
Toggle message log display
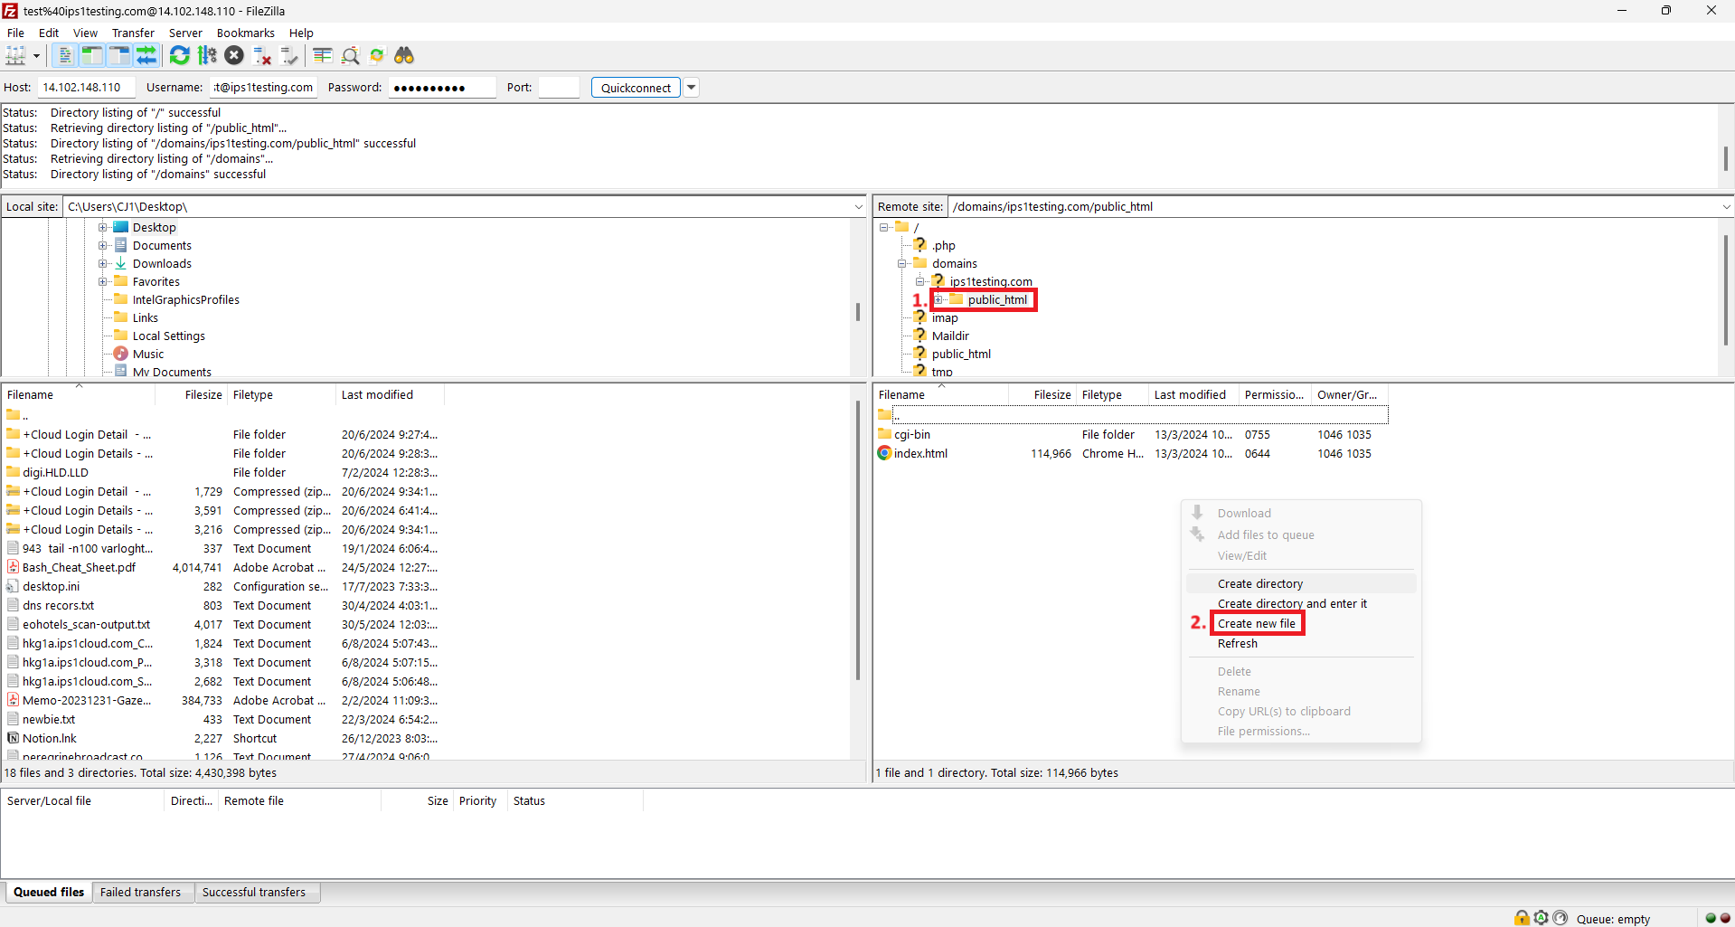[65, 56]
